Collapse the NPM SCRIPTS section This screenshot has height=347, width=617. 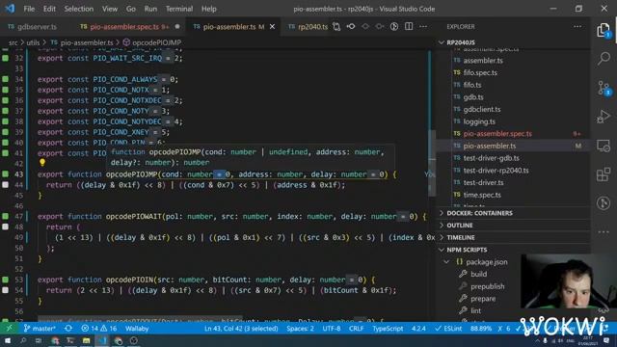tap(467, 250)
